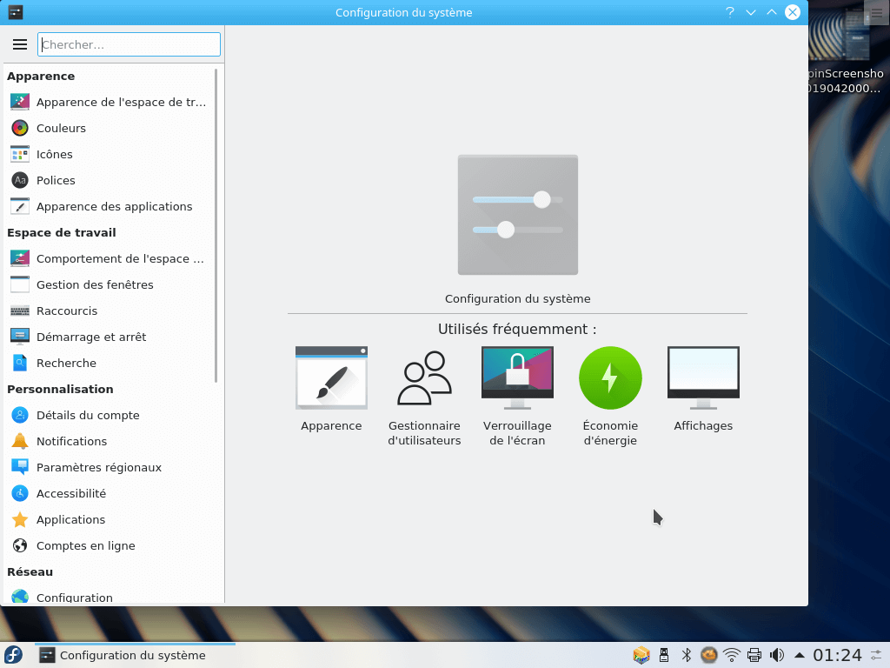This screenshot has height=668, width=890.
Task: Open the removable USB device tray icon
Action: coord(663,655)
